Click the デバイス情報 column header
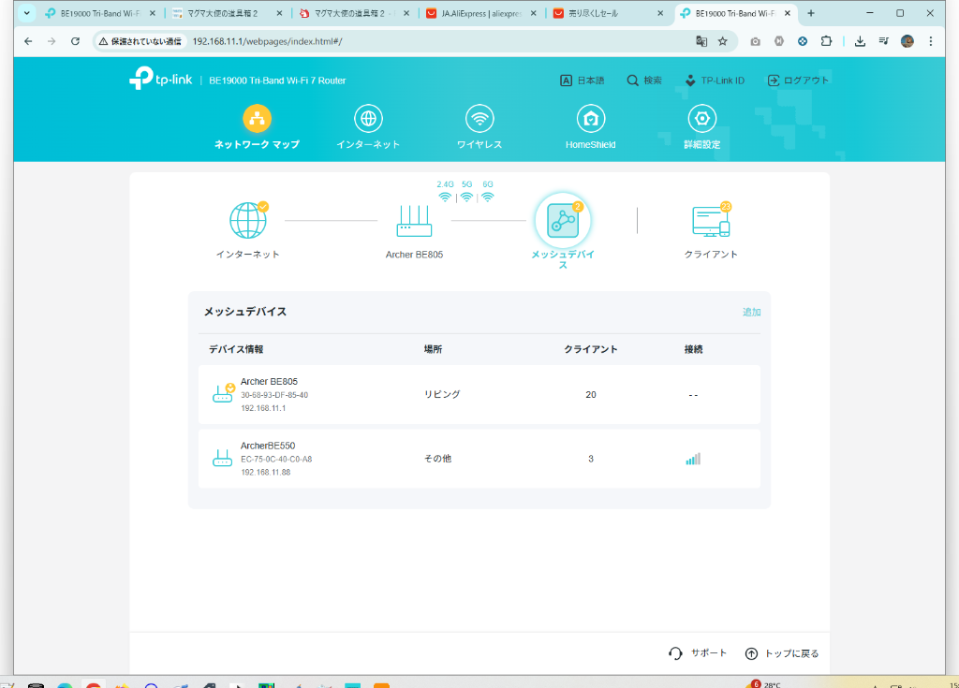This screenshot has height=688, width=959. [x=236, y=349]
